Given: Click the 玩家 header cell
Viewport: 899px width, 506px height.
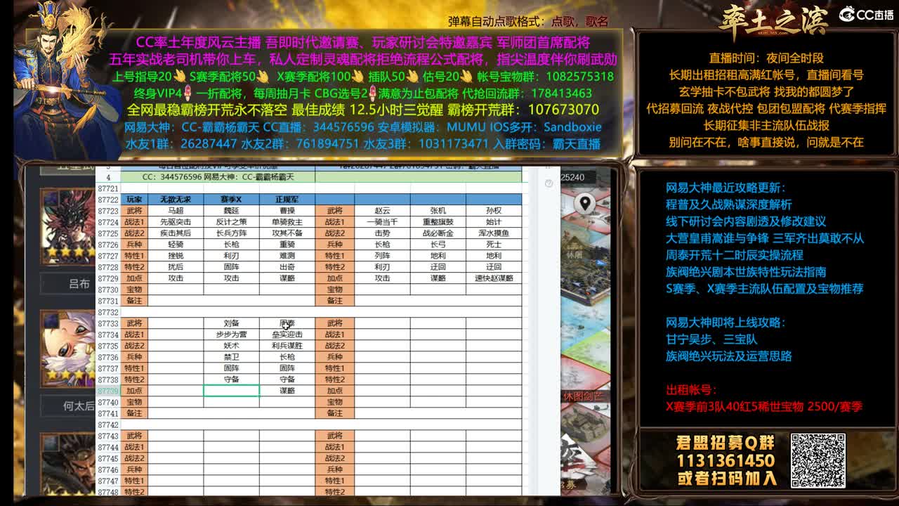Looking at the screenshot, I should point(134,200).
